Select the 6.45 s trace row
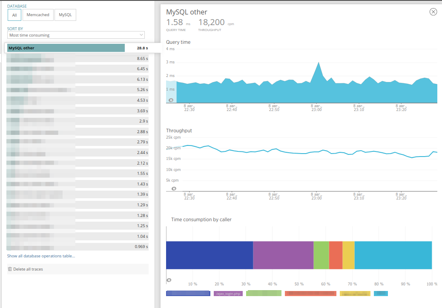Screen dimensions: 442x308 (x=77, y=68)
